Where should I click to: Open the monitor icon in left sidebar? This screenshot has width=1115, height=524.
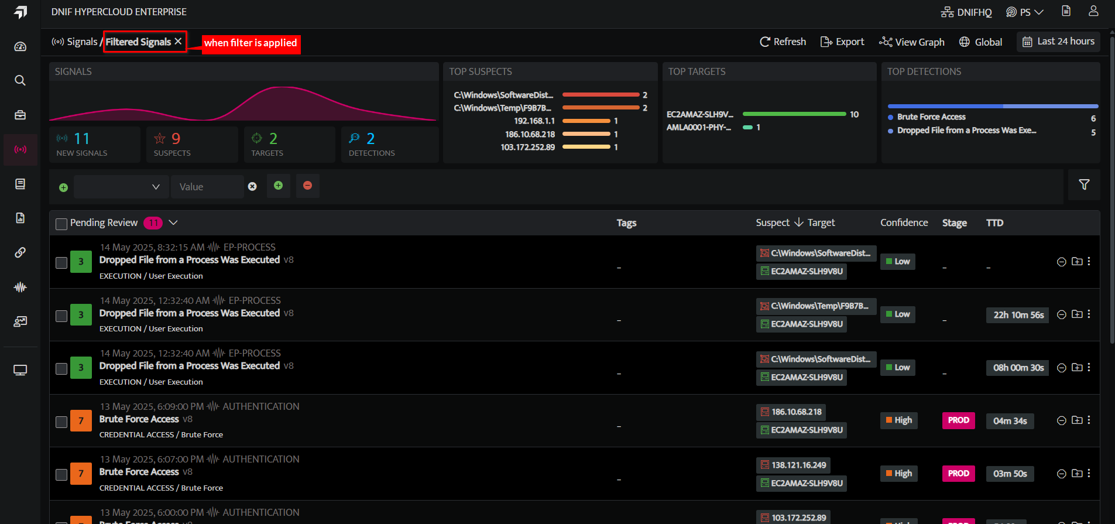20,370
